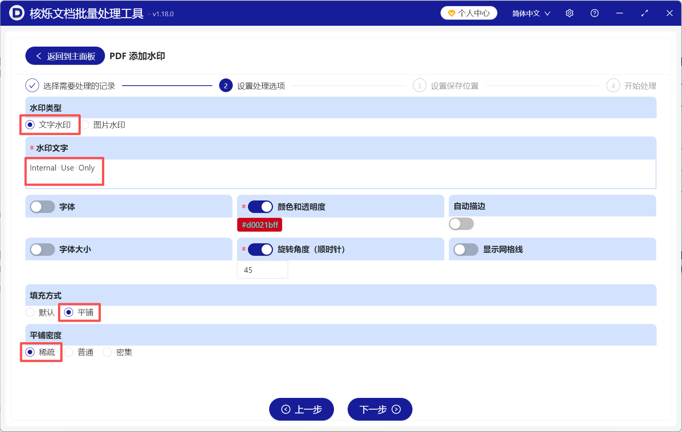Open the settings gear icon
682x432 pixels.
coord(569,13)
